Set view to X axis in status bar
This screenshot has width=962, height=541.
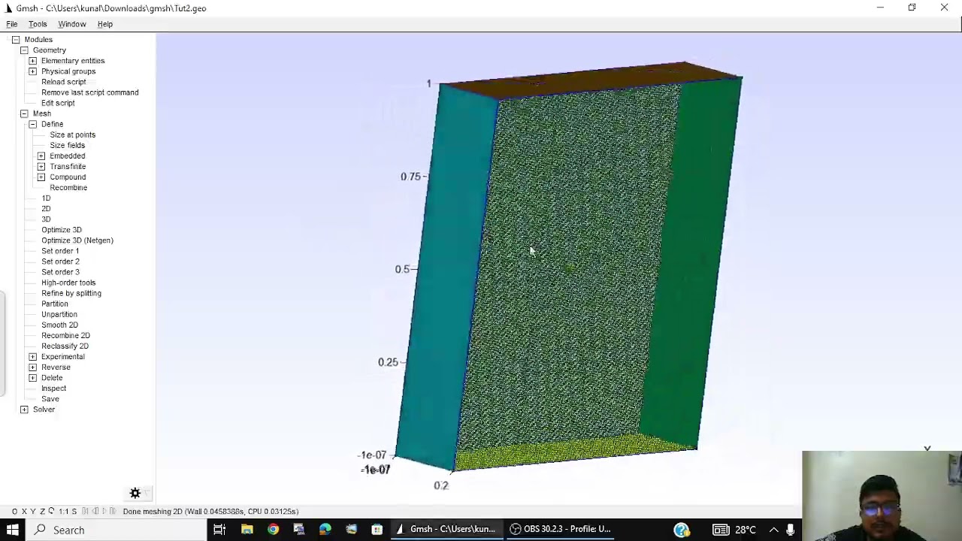24,511
